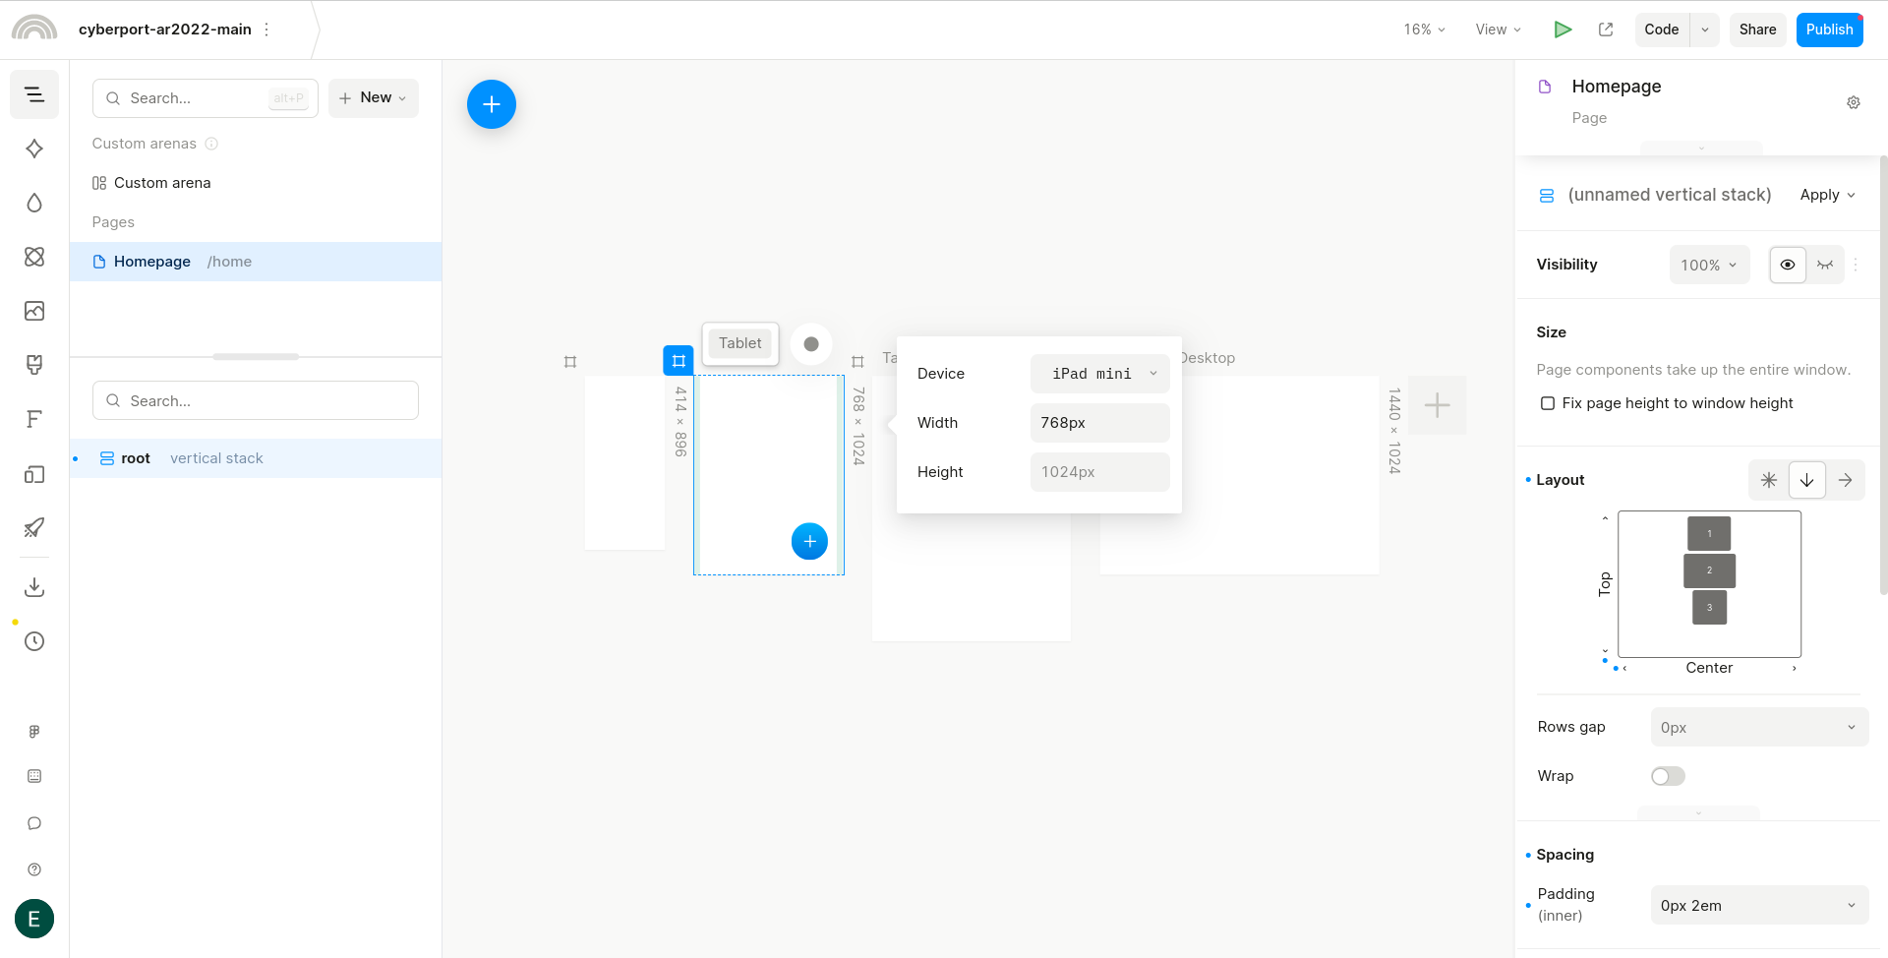Viewport: 1888px width, 958px height.
Task: Open the View menu
Action: coord(1498,30)
